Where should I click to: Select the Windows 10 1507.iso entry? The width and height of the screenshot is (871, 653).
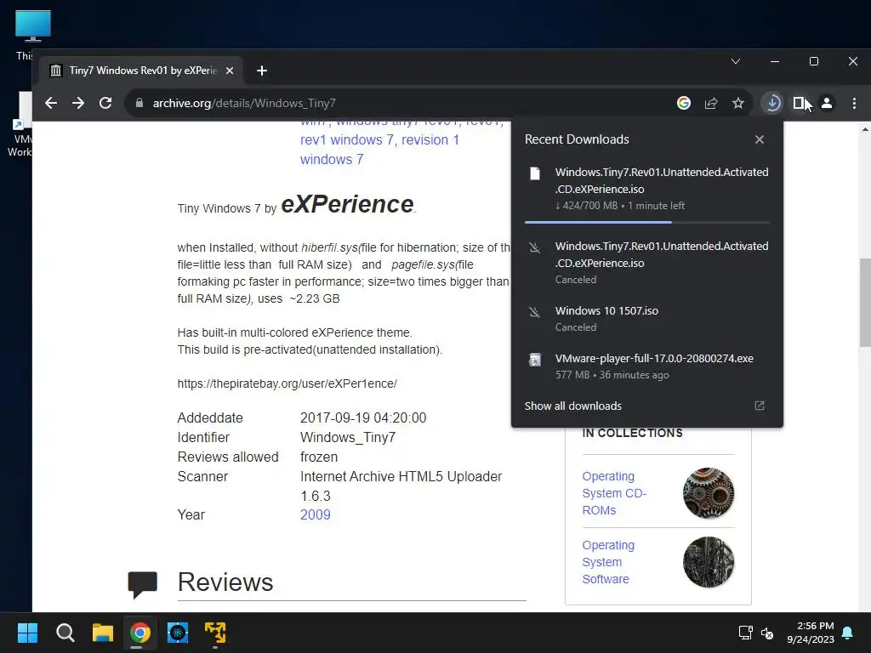click(647, 319)
